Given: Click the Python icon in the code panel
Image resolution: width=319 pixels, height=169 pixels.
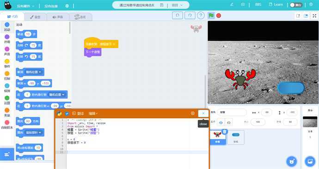Looking at the screenshot, I should pos(59,113).
